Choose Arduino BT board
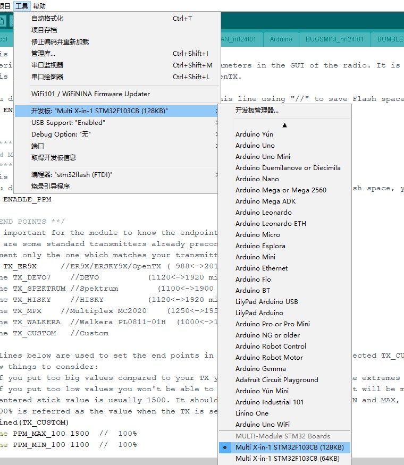 point(285,291)
